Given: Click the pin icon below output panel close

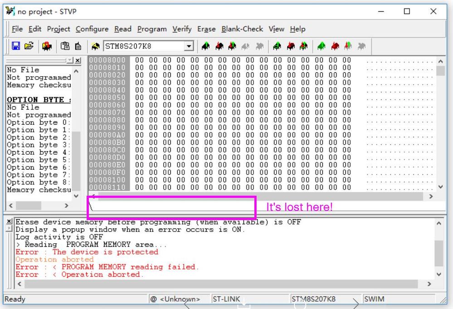Looking at the screenshot, I should (9, 228).
